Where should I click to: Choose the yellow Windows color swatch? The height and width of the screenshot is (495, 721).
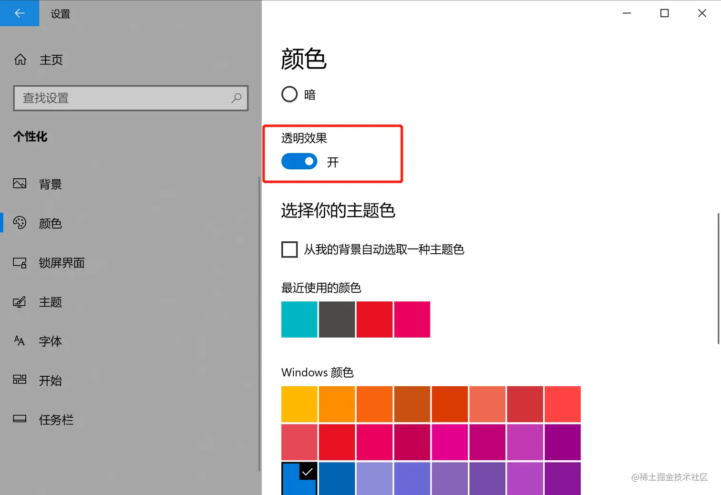tap(299, 404)
